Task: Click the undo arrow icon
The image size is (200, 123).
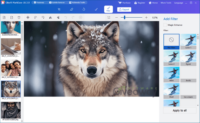Action: coord(65,17)
